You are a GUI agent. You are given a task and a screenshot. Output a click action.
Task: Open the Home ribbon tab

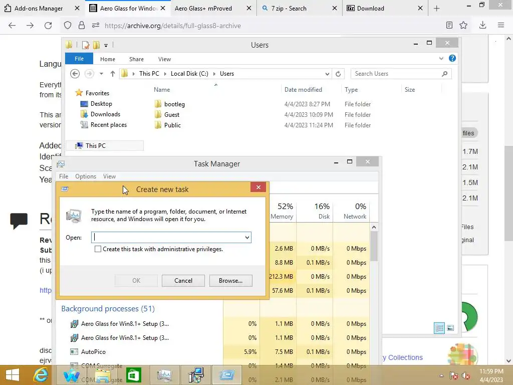(x=108, y=59)
